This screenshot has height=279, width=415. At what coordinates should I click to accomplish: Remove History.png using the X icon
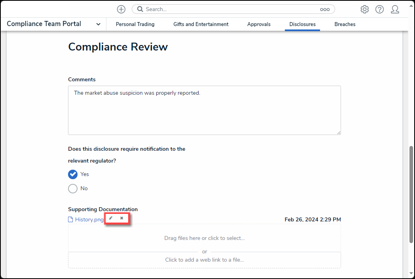click(x=122, y=218)
